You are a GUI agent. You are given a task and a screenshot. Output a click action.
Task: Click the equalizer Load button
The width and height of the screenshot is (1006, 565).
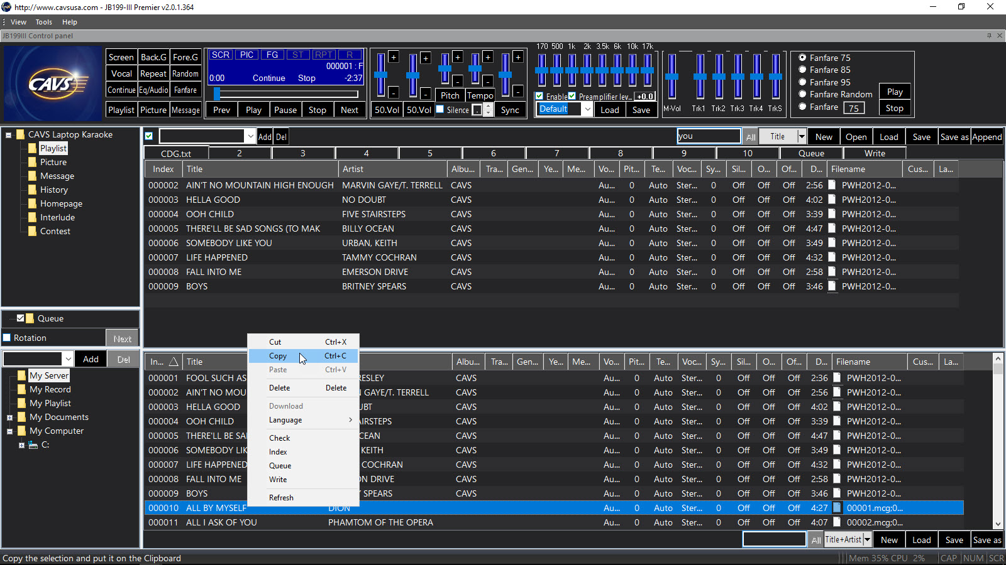coord(610,110)
